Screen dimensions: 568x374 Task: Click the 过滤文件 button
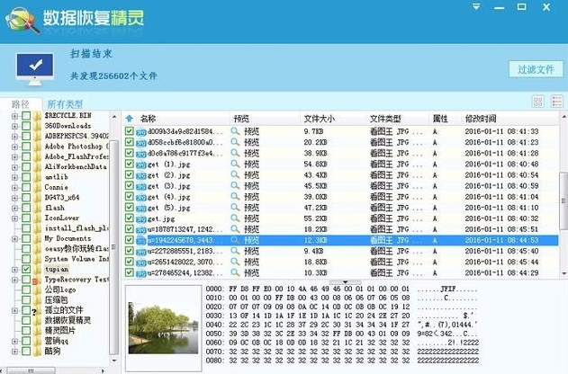pyautogui.click(x=531, y=70)
